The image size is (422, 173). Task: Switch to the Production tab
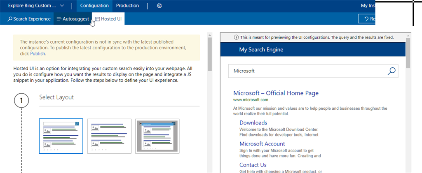(x=127, y=6)
